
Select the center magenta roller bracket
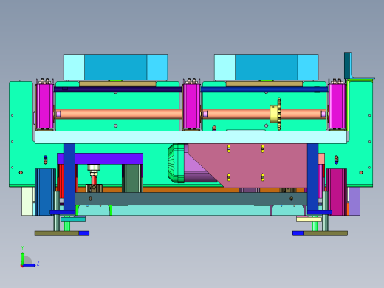click(x=191, y=106)
